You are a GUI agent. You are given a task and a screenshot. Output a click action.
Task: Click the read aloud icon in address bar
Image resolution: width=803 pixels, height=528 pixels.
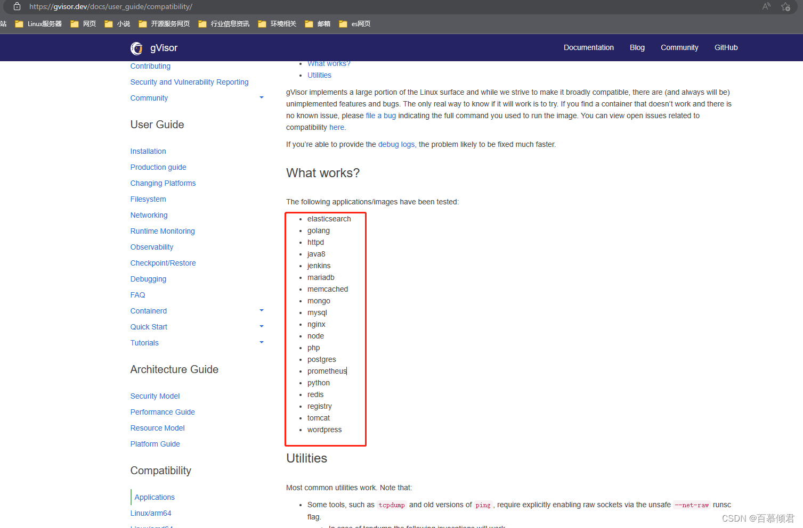(766, 6)
